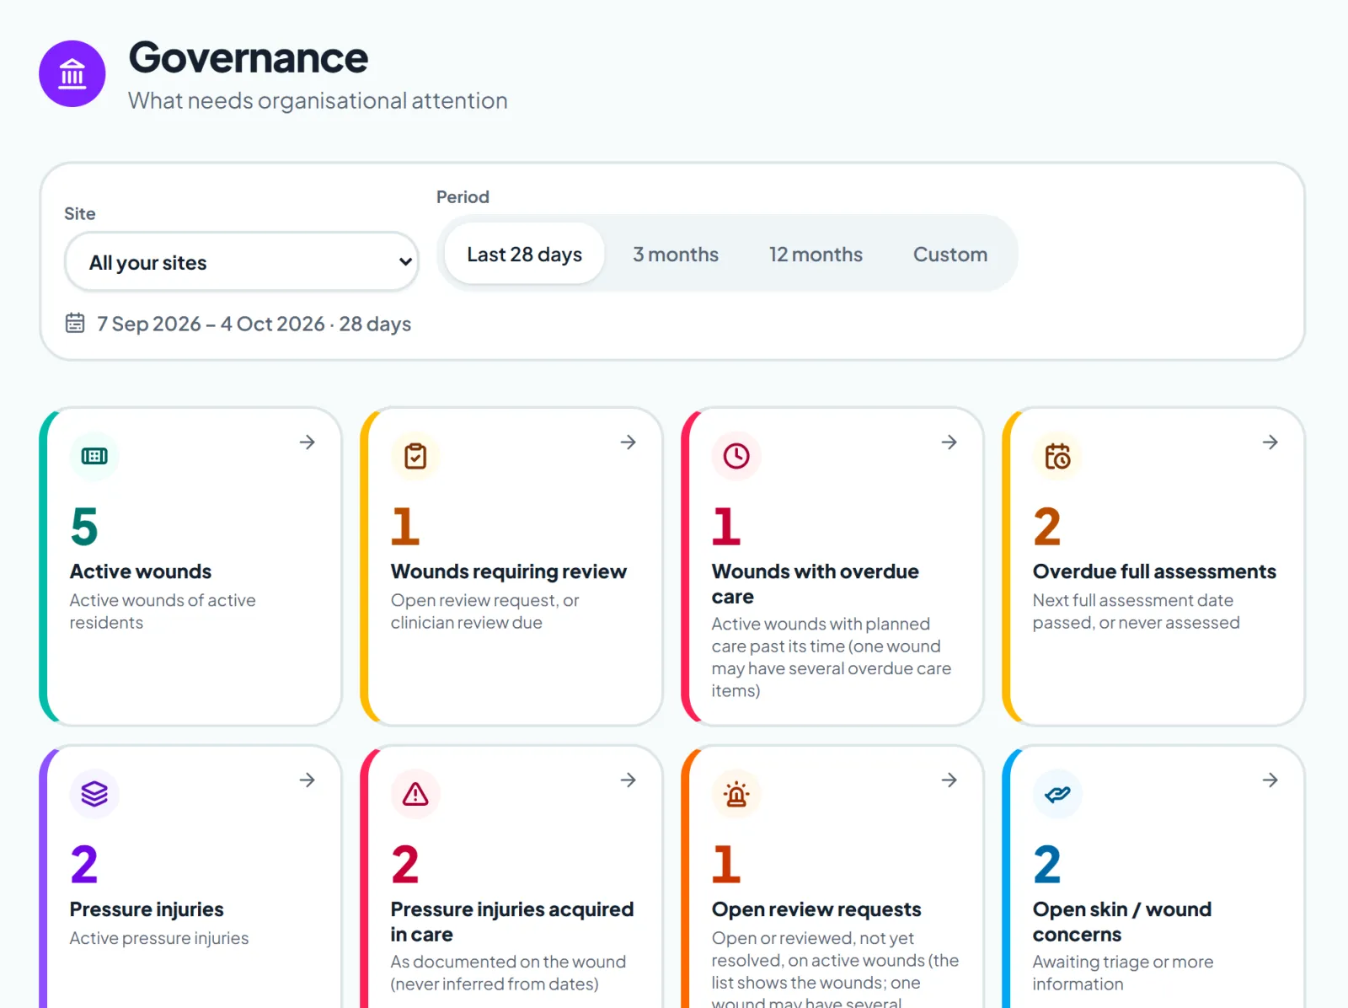Open Wounds requiring review via its arrow
The height and width of the screenshot is (1008, 1348).
(x=629, y=442)
